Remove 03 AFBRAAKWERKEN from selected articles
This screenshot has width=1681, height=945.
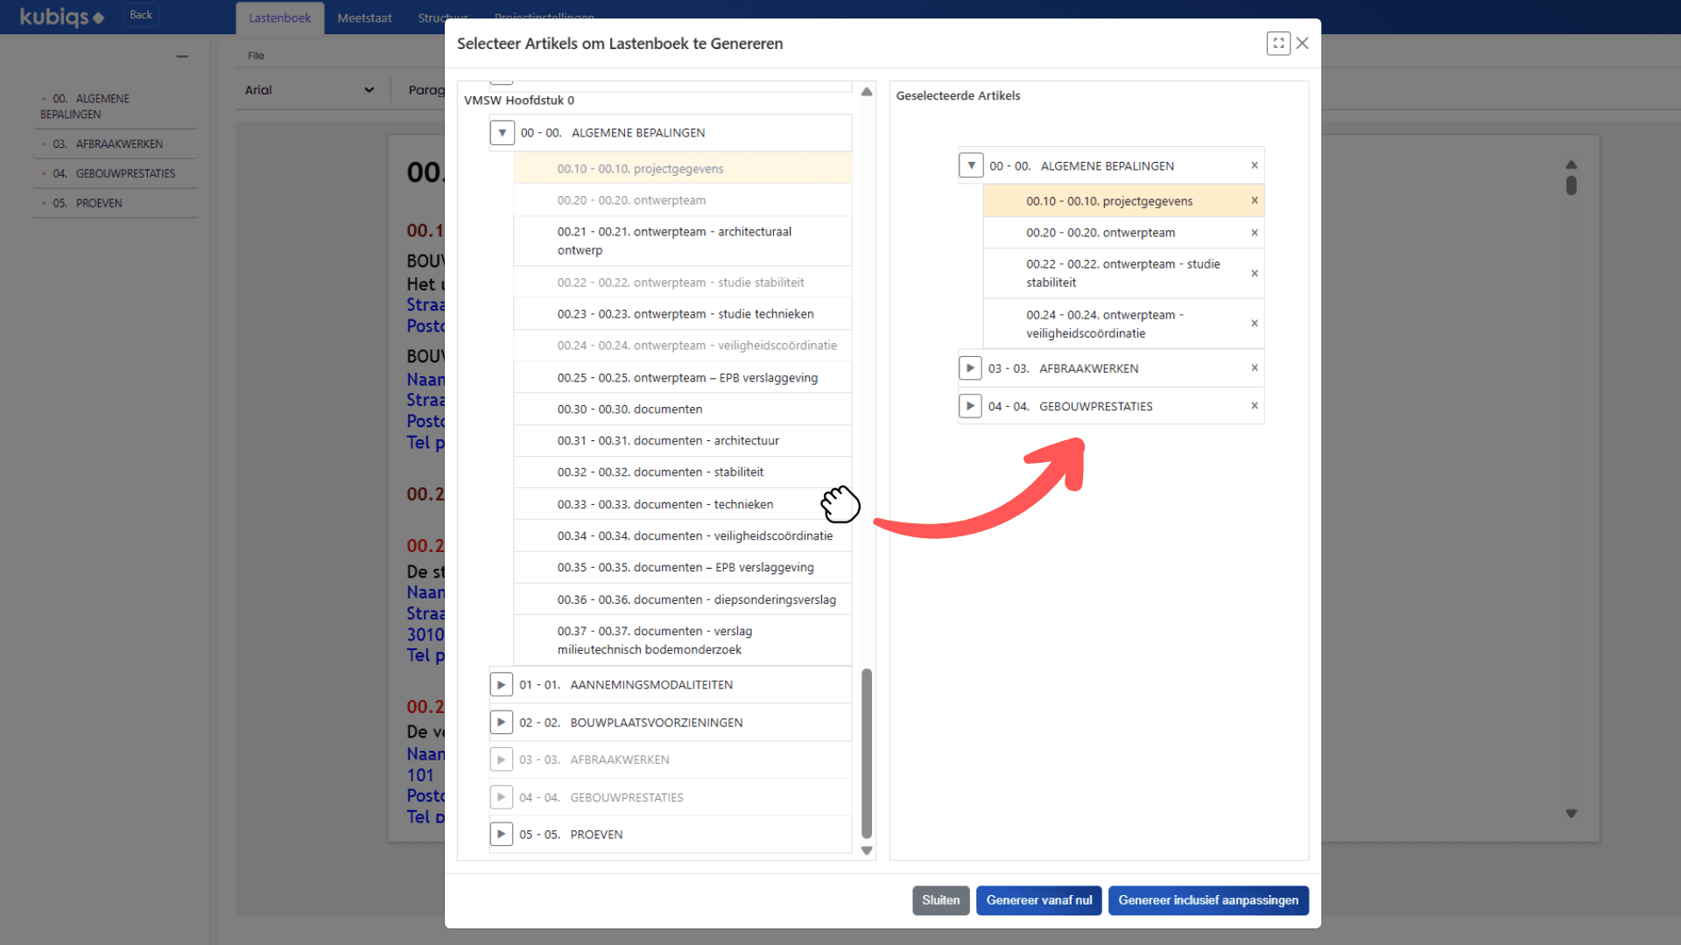click(x=1254, y=367)
